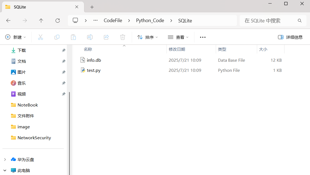Image resolution: width=310 pixels, height=175 pixels.
Task: Click the magnifier search icon
Action: (x=300, y=20)
